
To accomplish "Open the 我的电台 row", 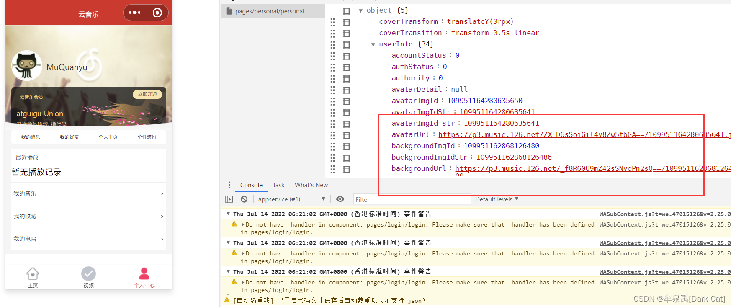I will (89, 239).
